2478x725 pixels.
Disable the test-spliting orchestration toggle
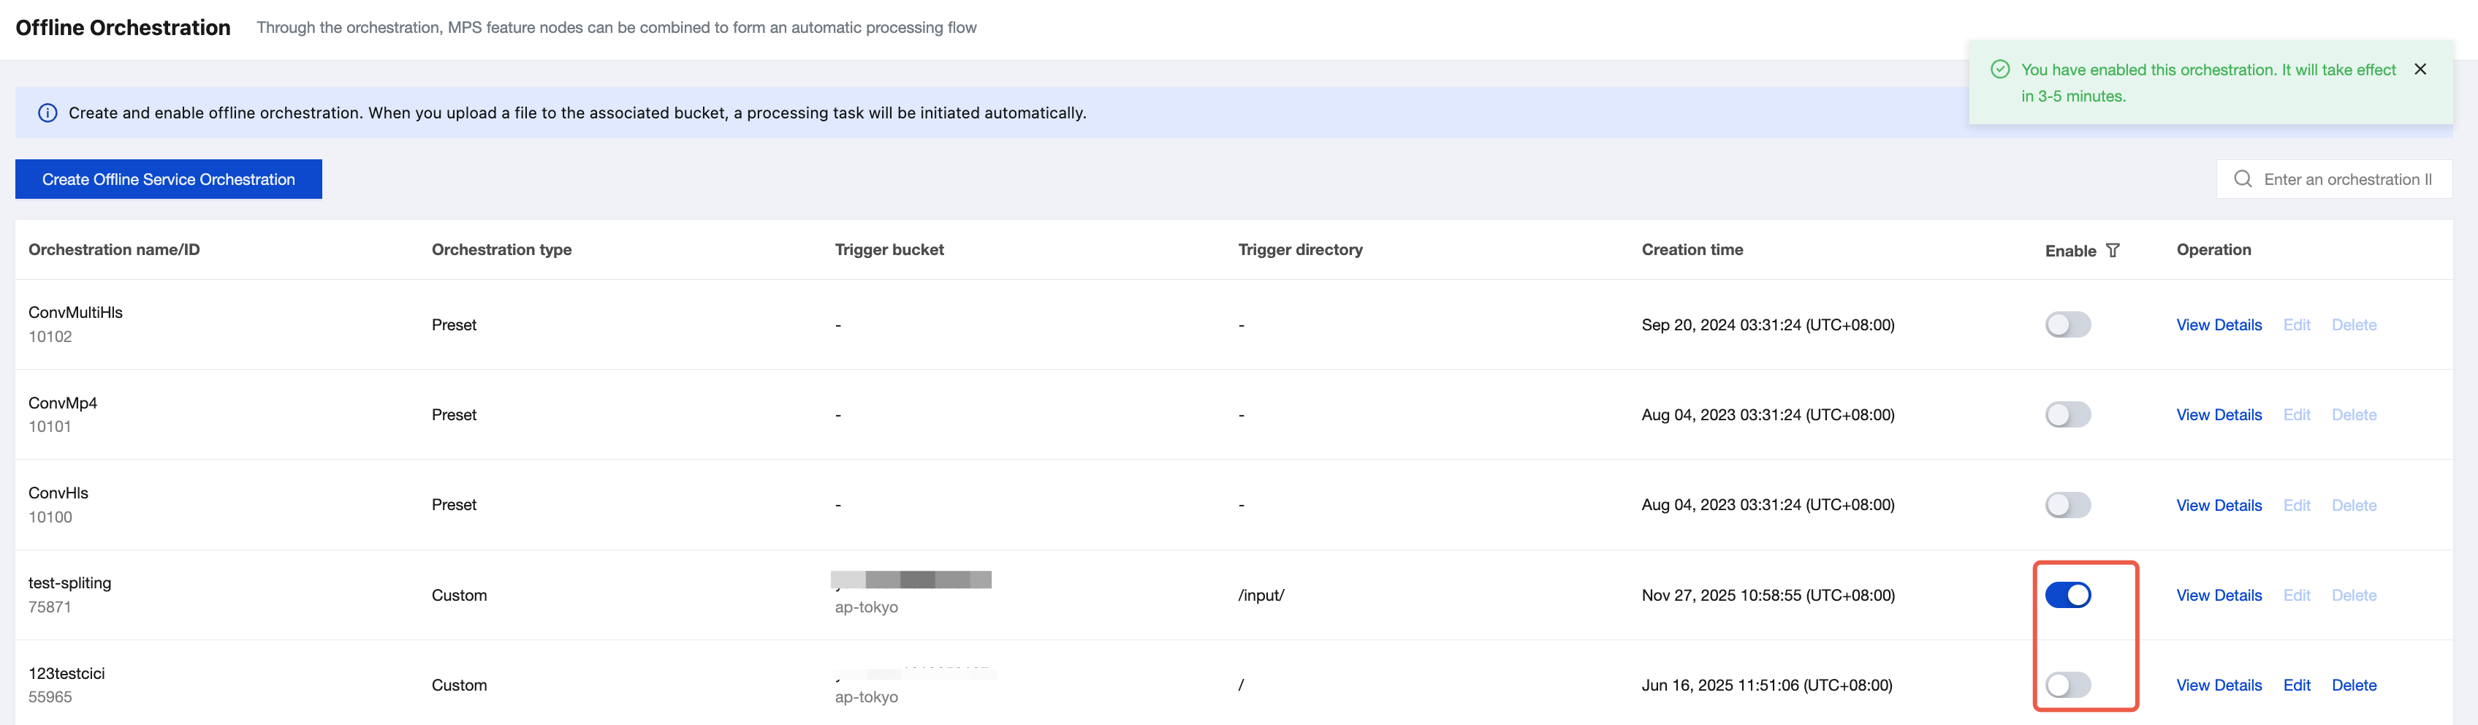point(2067,595)
